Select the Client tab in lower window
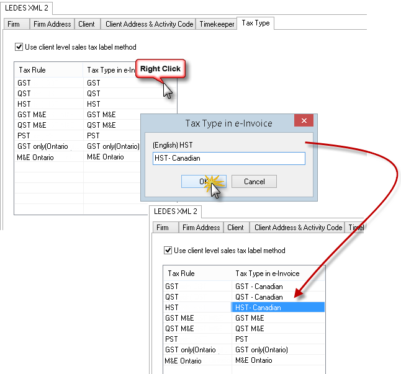Image resolution: width=401 pixels, height=374 pixels. coord(237,228)
